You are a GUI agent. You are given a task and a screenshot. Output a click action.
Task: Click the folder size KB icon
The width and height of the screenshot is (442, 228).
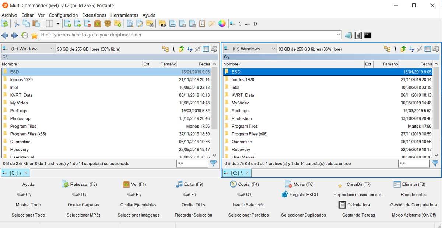(162, 24)
